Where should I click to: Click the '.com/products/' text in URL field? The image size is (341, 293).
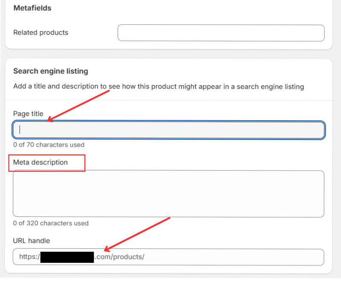[119, 257]
